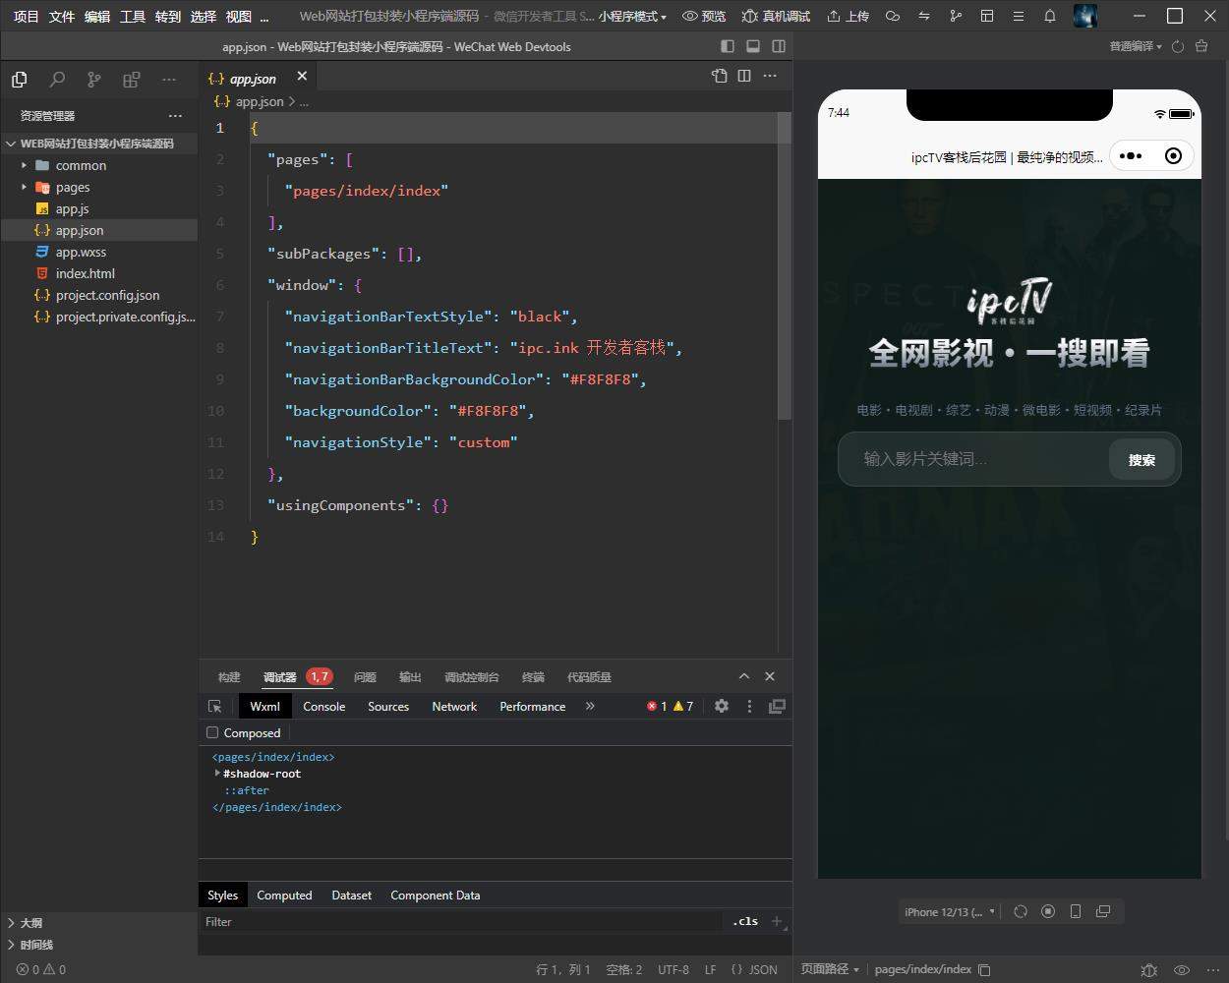Open the 普通编译 compile mode dropdown
This screenshot has width=1229, height=983.
point(1136,46)
